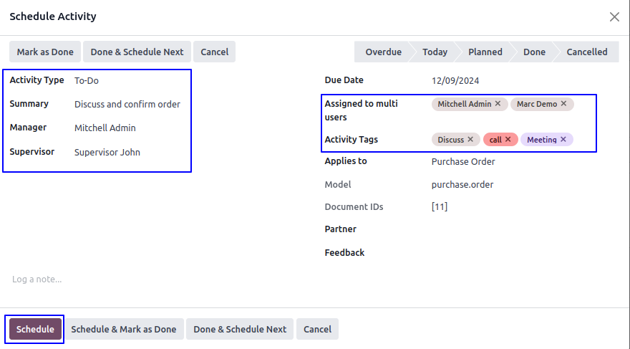Set status to Today
The height and width of the screenshot is (349, 630).
click(435, 52)
